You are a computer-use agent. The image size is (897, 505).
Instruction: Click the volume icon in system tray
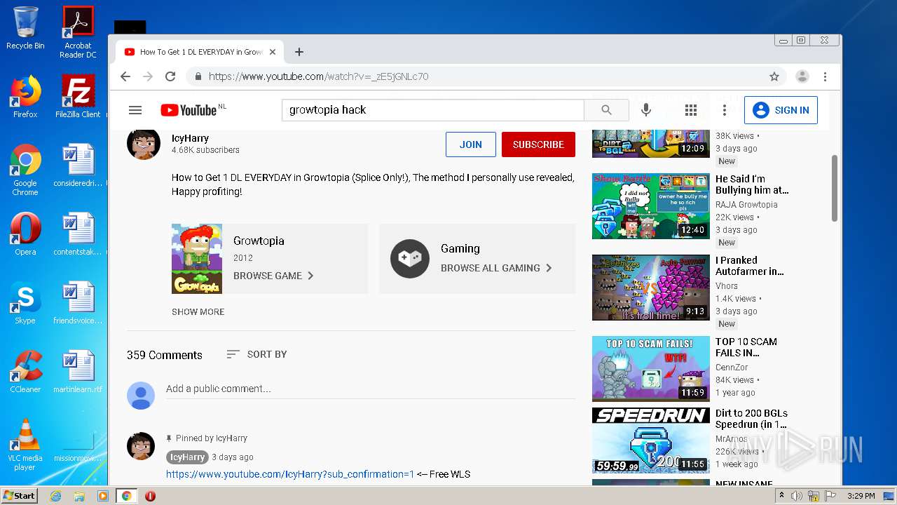coord(797,496)
